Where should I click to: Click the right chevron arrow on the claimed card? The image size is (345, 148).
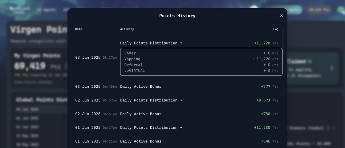332,68
